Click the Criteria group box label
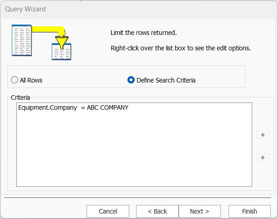Viewport: 278px width, 219px height. click(x=20, y=97)
